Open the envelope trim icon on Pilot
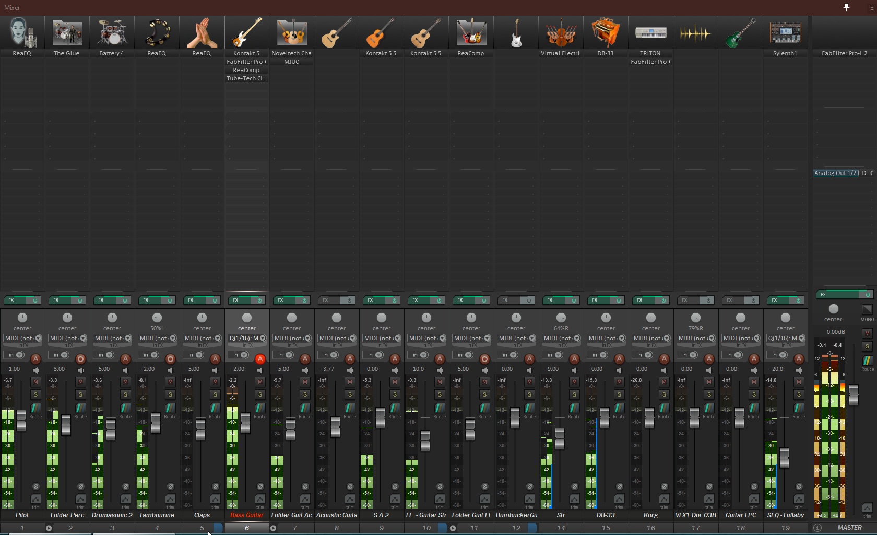Screen dimensions: 877x535 tap(35, 499)
